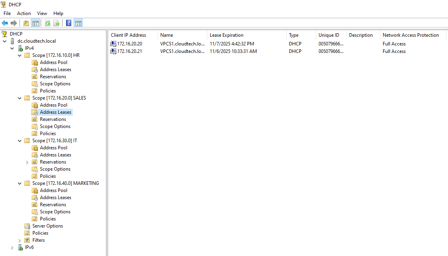Click the Refresh toolbar icon

point(47,23)
